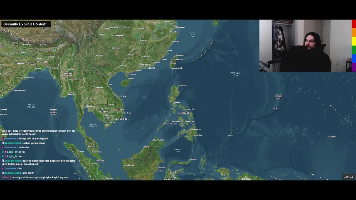Click the Manila label on the map
The image size is (356, 200).
pyautogui.click(x=177, y=102)
